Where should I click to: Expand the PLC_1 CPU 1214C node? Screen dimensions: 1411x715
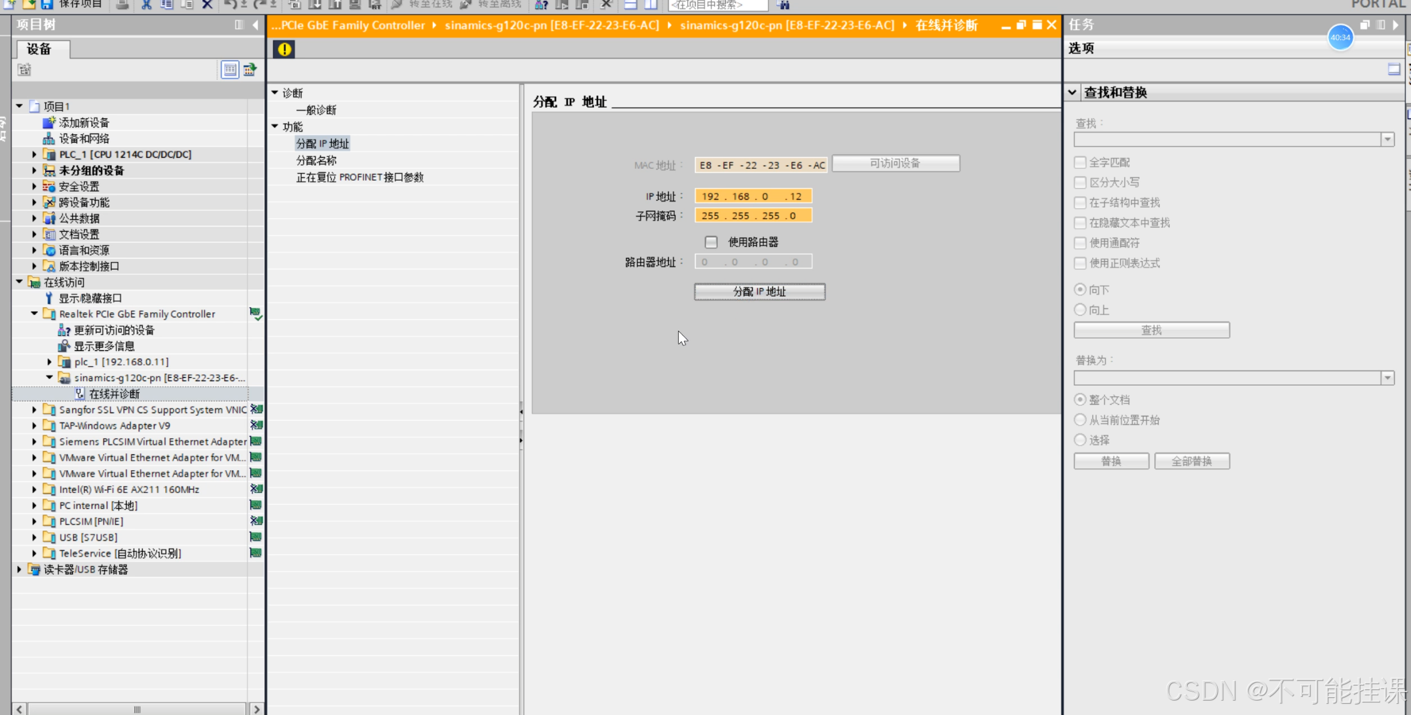[x=34, y=155]
